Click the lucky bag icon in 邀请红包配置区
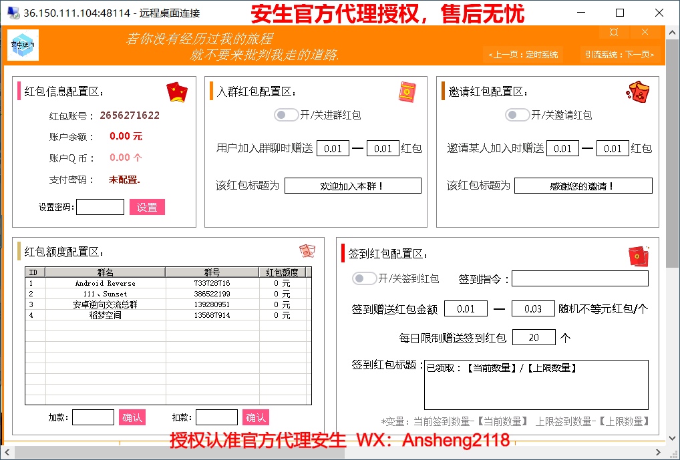The image size is (680, 460). click(637, 91)
